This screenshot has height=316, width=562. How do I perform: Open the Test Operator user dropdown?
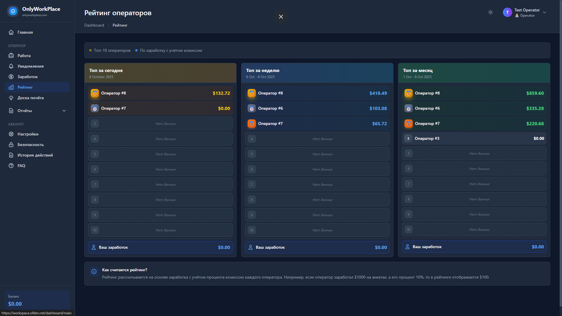tap(544, 12)
